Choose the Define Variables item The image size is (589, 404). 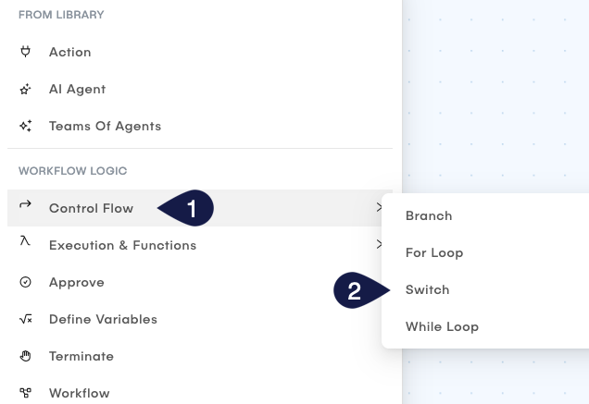click(x=103, y=319)
